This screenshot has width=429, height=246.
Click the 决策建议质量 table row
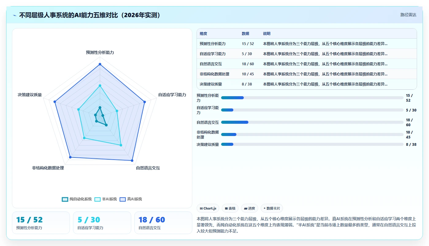pyautogui.click(x=307, y=84)
